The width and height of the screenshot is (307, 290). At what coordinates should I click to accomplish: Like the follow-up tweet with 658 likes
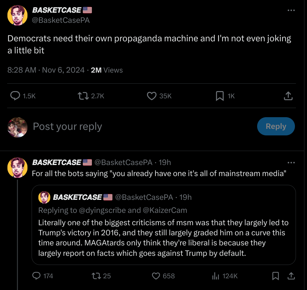click(156, 276)
